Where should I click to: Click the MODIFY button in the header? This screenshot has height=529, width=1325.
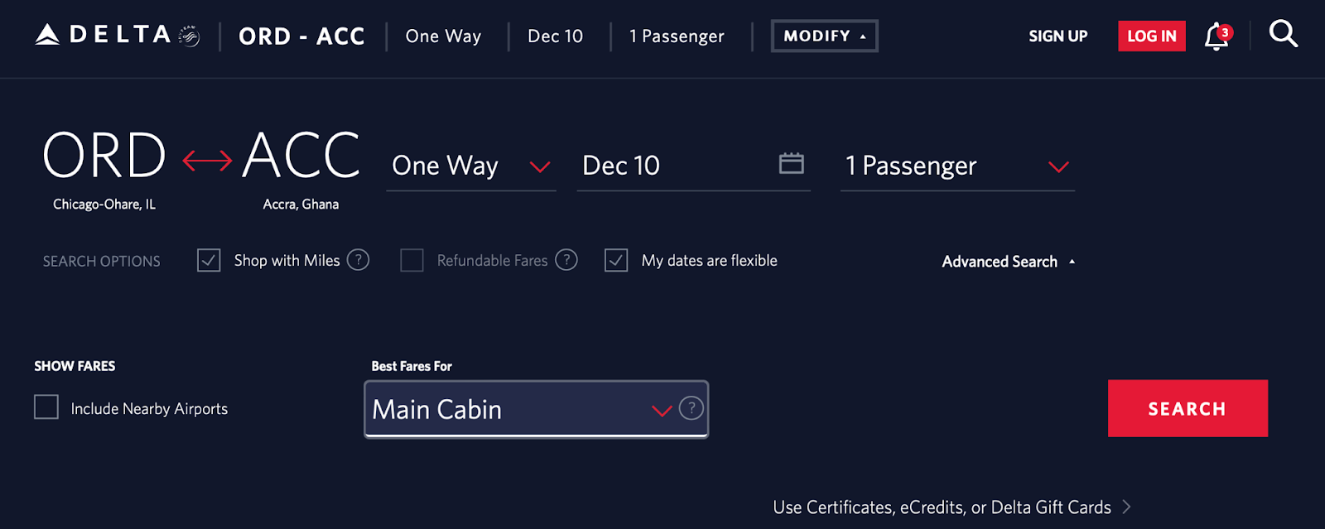[824, 36]
